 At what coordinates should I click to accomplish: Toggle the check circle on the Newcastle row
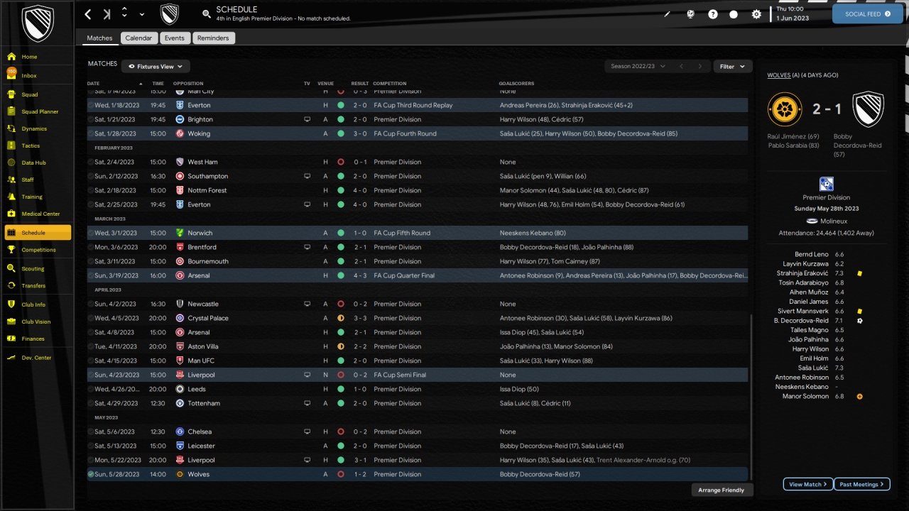(x=91, y=304)
